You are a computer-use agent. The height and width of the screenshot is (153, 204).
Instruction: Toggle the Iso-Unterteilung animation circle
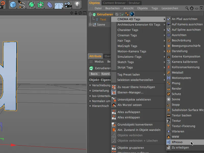(90, 96)
